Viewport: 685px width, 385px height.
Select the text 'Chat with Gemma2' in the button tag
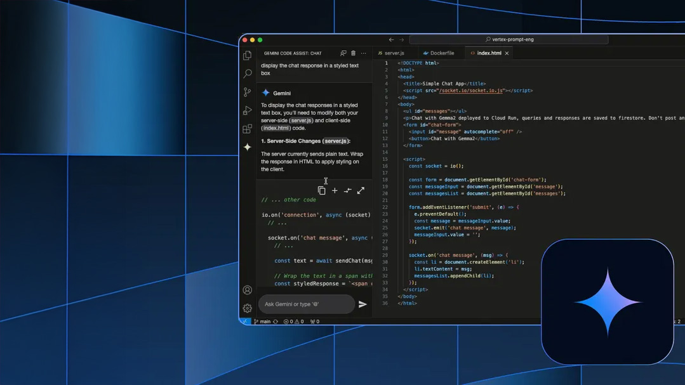(x=453, y=139)
